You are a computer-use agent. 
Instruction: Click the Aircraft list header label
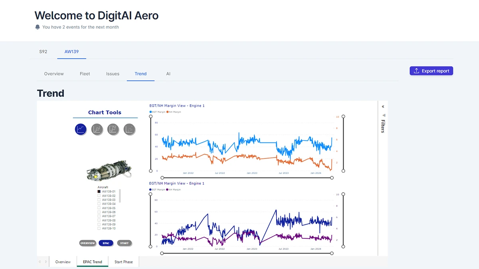click(103, 187)
